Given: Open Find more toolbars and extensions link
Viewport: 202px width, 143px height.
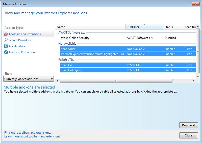Looking at the screenshot, I should pyautogui.click(x=28, y=133).
